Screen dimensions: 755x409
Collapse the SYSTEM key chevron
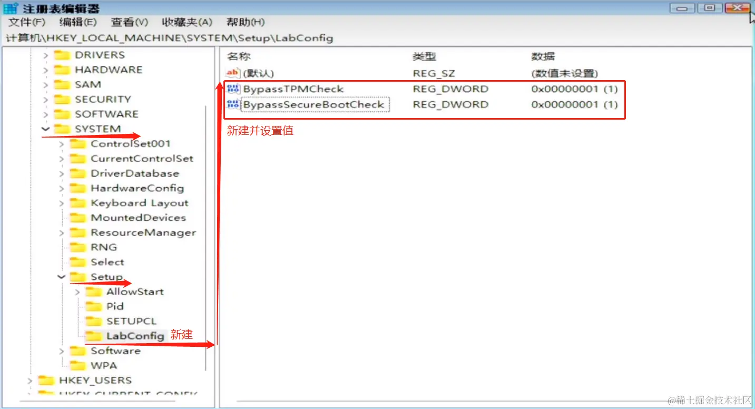tap(46, 129)
